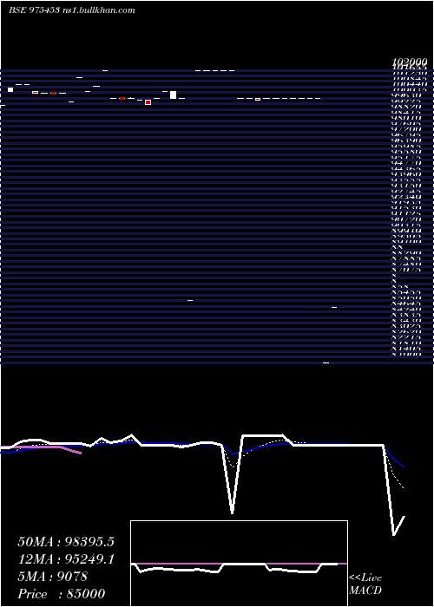Open the Live MACD inset chart
The height and width of the screenshot is (607, 434).
coord(239,564)
